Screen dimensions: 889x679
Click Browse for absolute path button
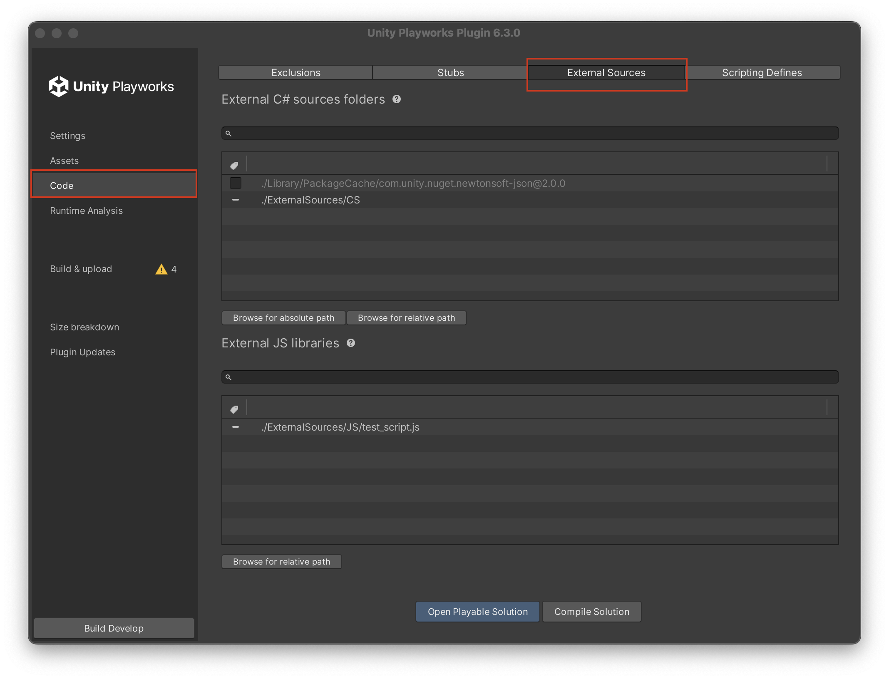[283, 318]
